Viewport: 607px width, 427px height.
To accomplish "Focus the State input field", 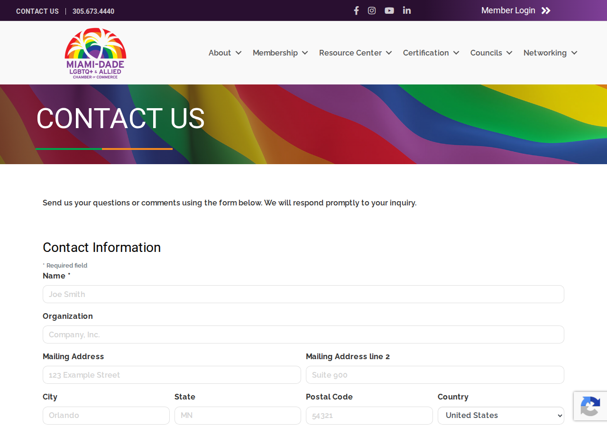I will tap(238, 416).
